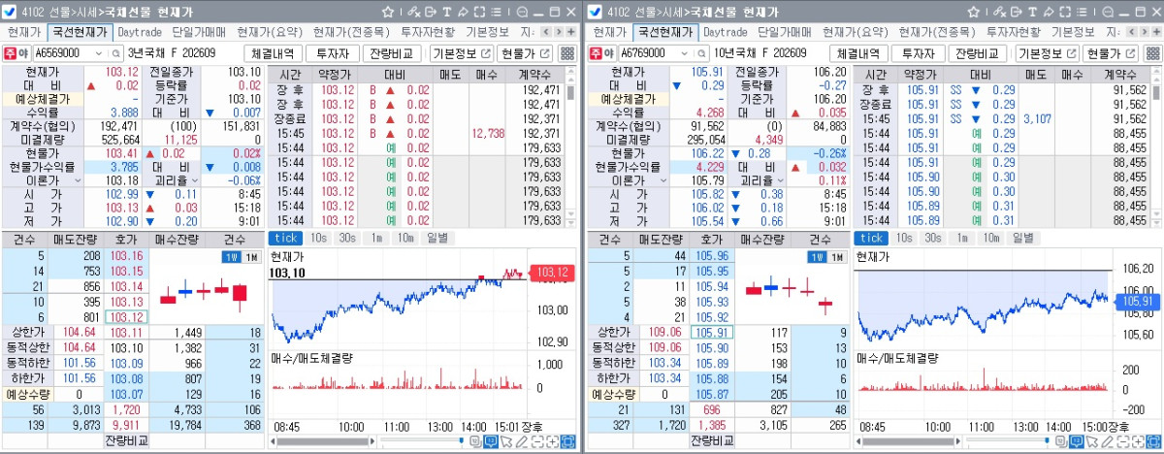This screenshot has height=454, width=1164.
Task: Click the horizontal scrollbar under left chart
Action: click(x=322, y=441)
